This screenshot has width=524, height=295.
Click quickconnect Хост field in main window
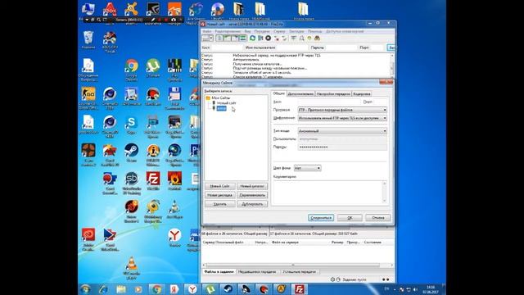(x=227, y=48)
